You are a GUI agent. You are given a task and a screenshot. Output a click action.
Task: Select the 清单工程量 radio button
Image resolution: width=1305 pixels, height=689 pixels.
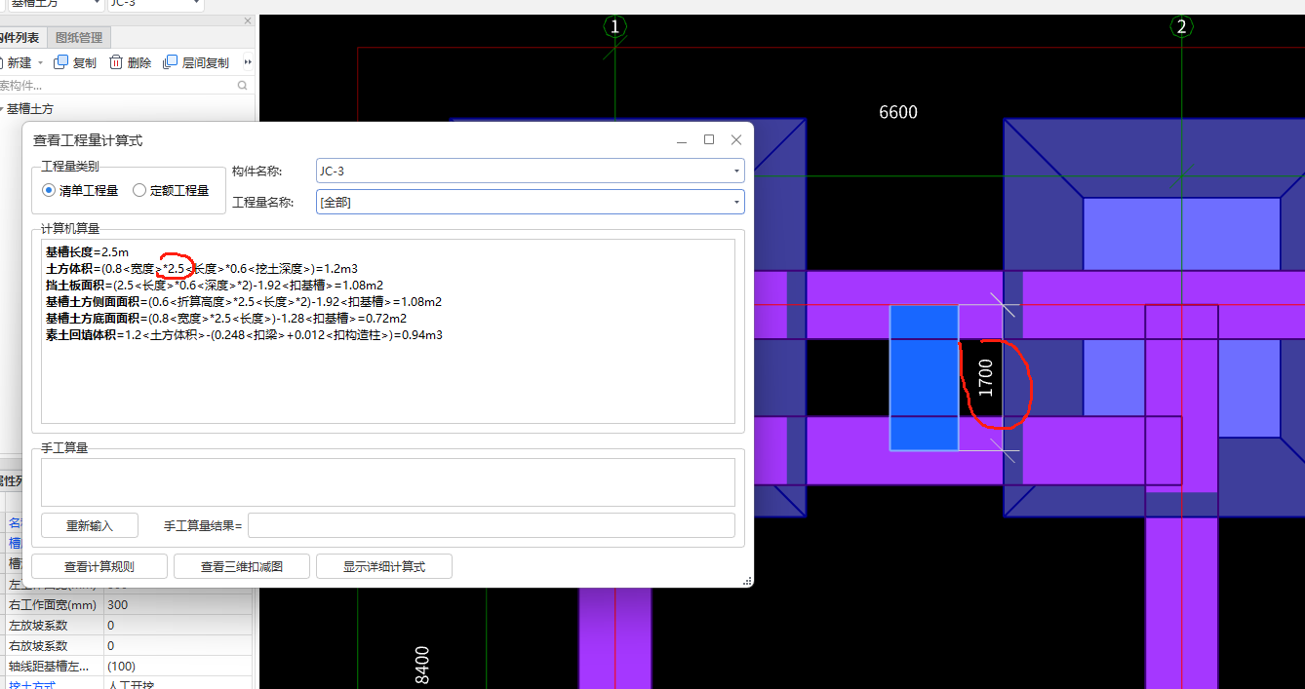click(49, 190)
